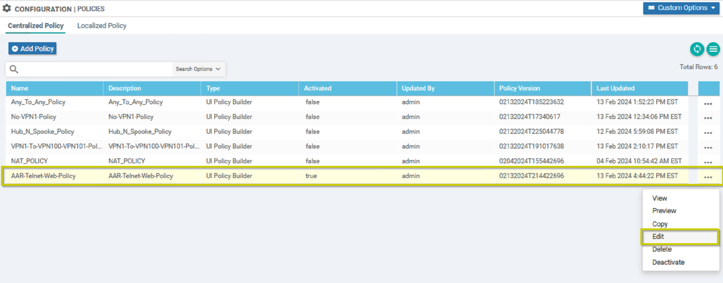Click date 13 Feb 2024 2:10:17 PM EST

637,146
